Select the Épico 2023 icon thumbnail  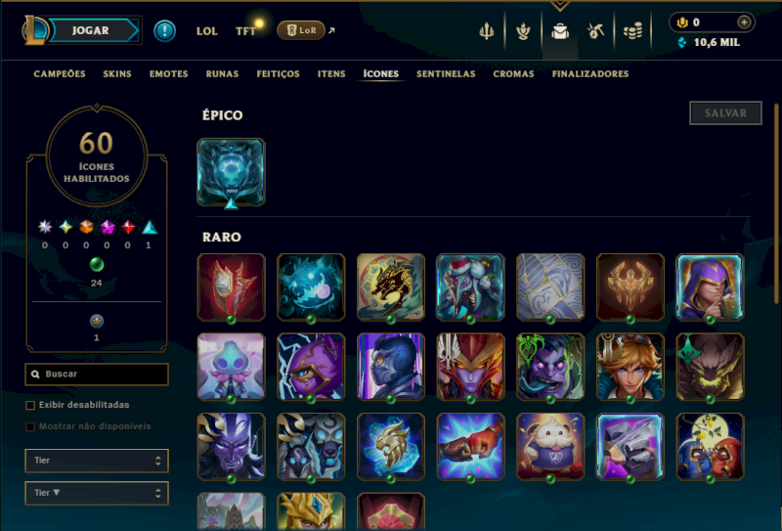(x=231, y=173)
